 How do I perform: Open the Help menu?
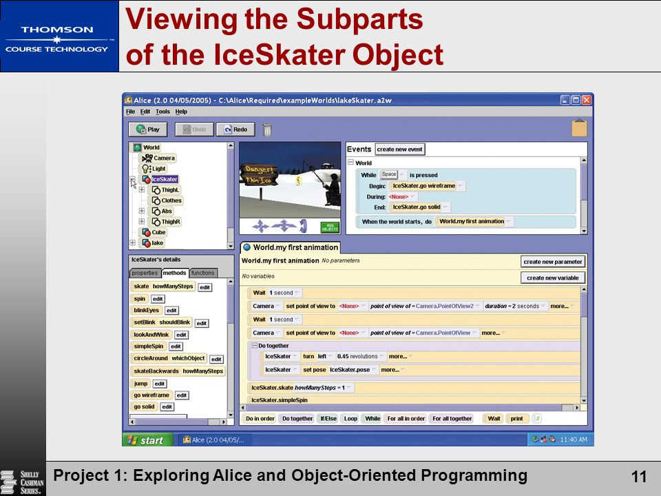coord(181,112)
